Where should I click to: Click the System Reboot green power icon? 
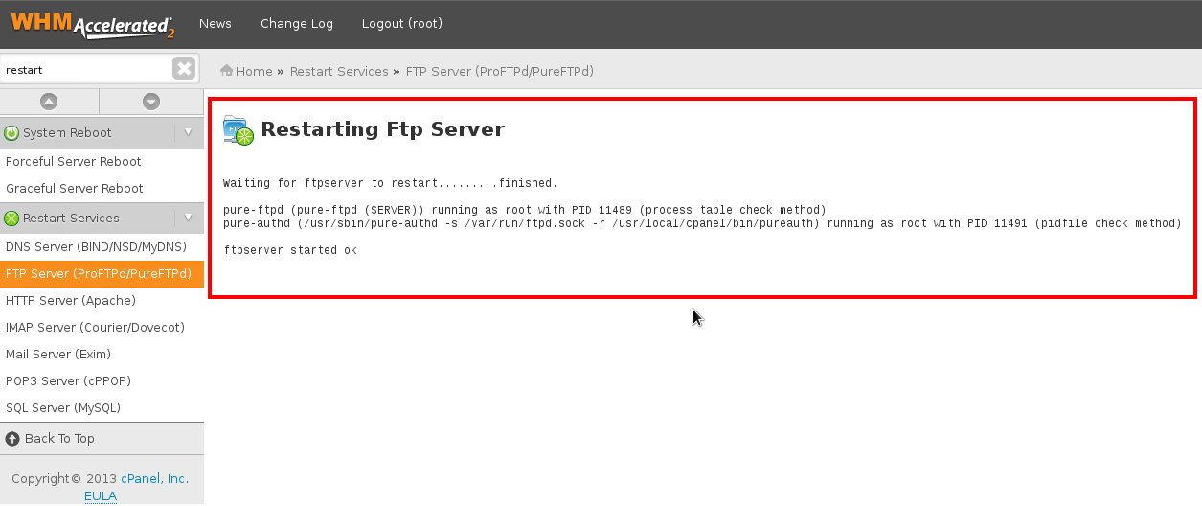(x=11, y=133)
